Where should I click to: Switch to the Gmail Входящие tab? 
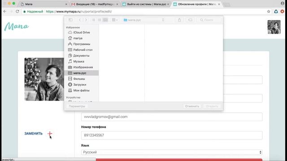pyautogui.click(x=94, y=4)
